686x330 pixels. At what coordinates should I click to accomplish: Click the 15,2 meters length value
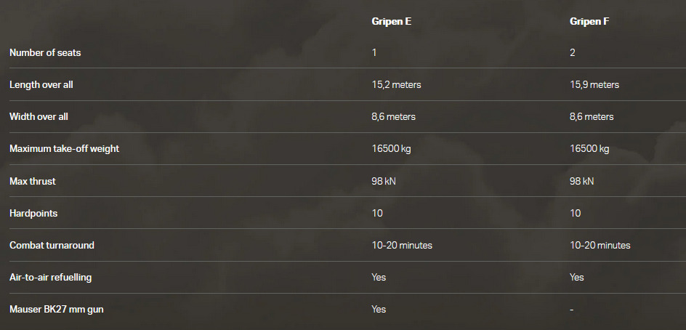coord(396,85)
